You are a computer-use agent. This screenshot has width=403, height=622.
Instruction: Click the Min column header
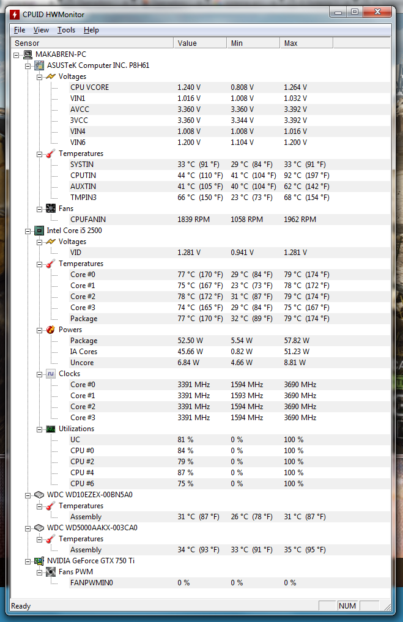pyautogui.click(x=253, y=43)
